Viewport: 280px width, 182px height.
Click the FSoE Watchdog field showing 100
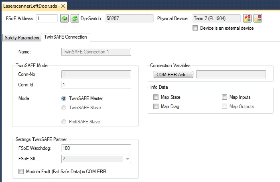[96, 148]
